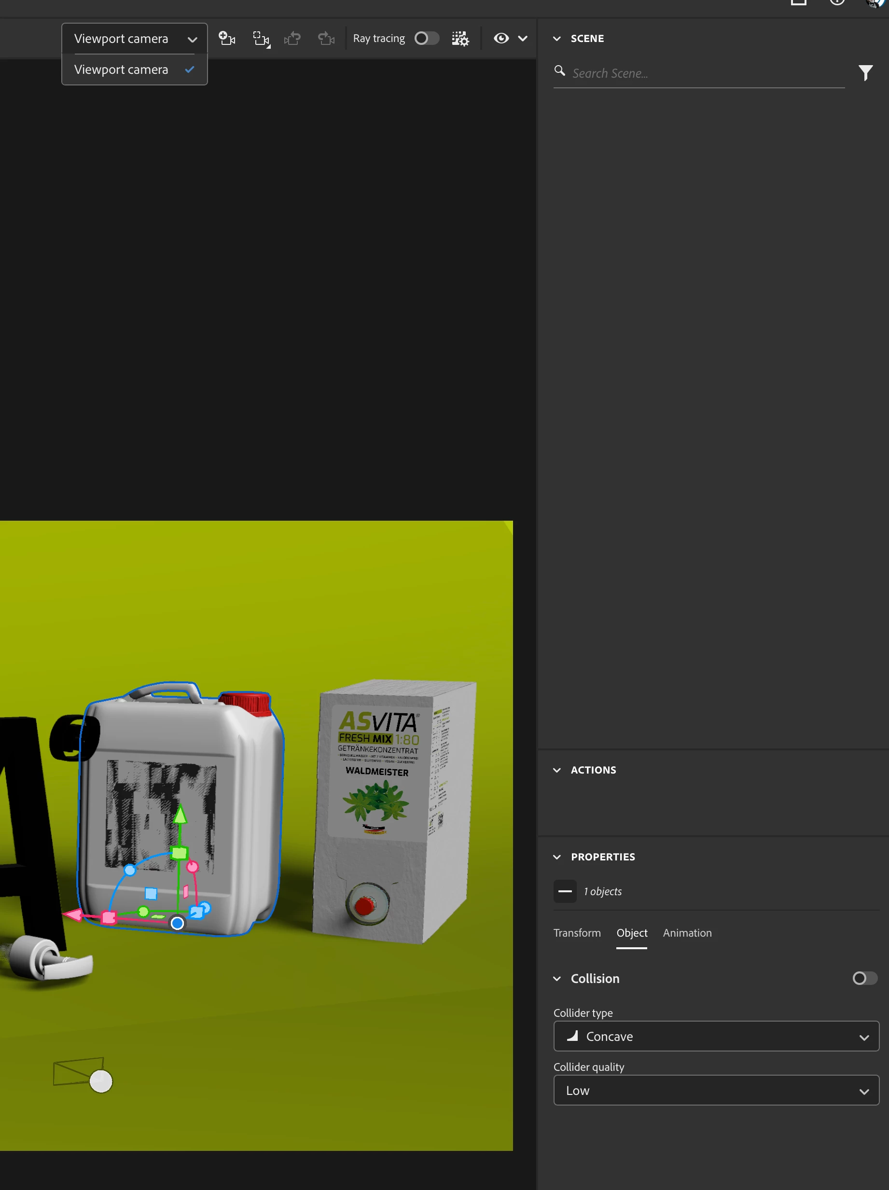Click the blue plane move square
889x1190 pixels.
pos(151,894)
